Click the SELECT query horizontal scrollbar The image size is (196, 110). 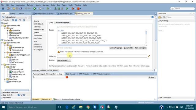click(x=95, y=45)
